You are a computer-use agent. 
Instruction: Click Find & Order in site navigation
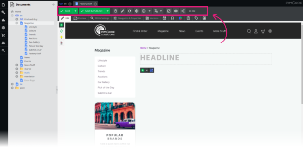click(x=140, y=31)
